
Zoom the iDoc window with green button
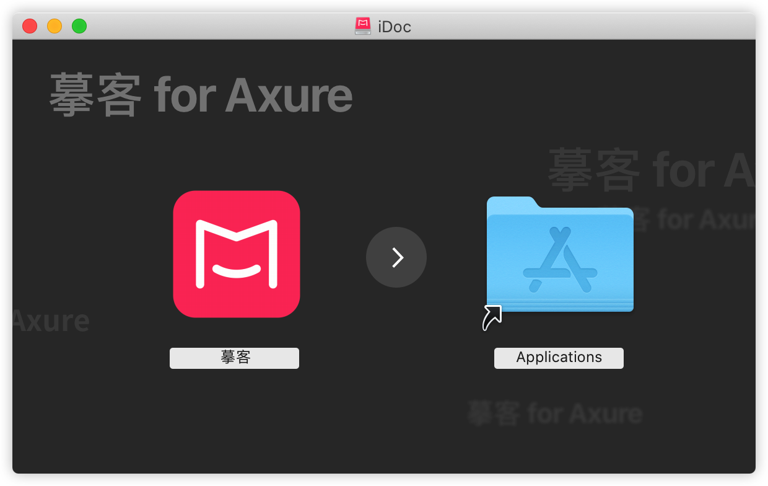pos(79,26)
